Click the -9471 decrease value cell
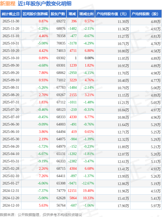Viewport: 162px width, 217px height. tap(72, 183)
